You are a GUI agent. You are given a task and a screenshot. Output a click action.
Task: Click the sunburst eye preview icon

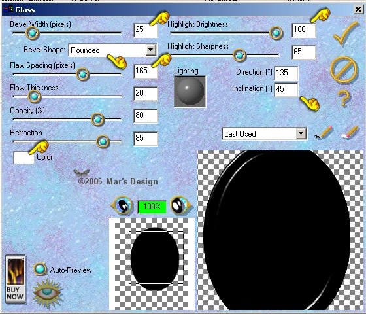coord(47,293)
